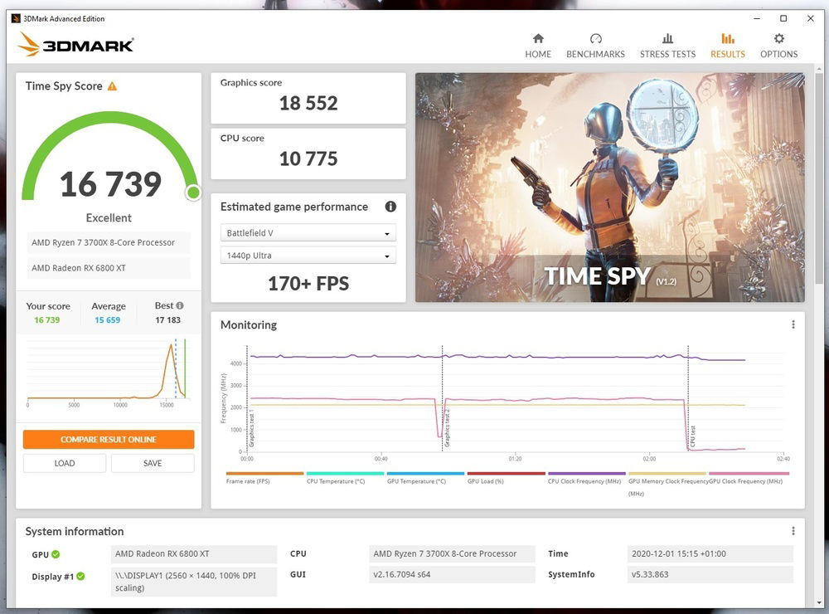Click the Home navigation icon
829x614 pixels.
pyautogui.click(x=538, y=43)
